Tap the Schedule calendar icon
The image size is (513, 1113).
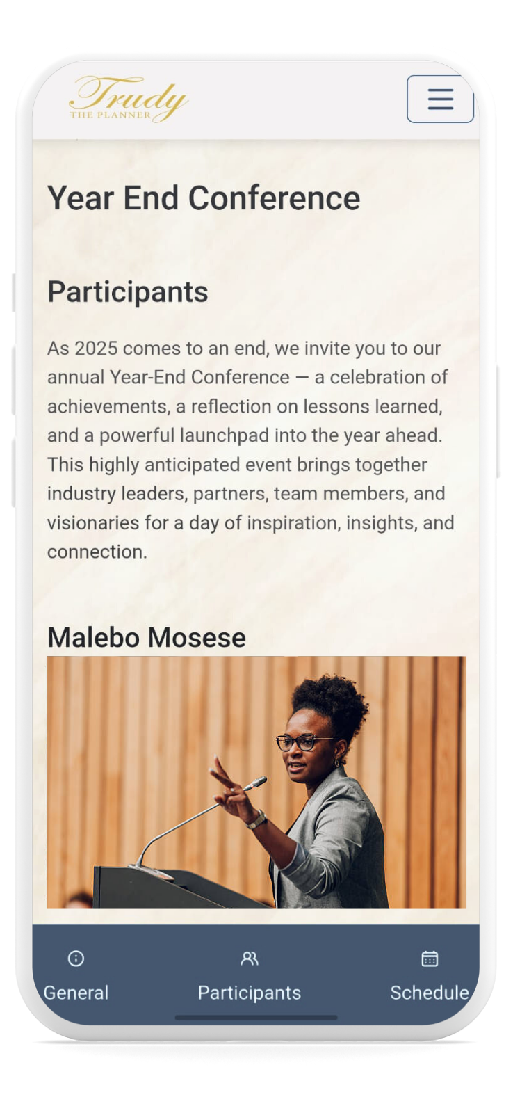pyautogui.click(x=430, y=959)
